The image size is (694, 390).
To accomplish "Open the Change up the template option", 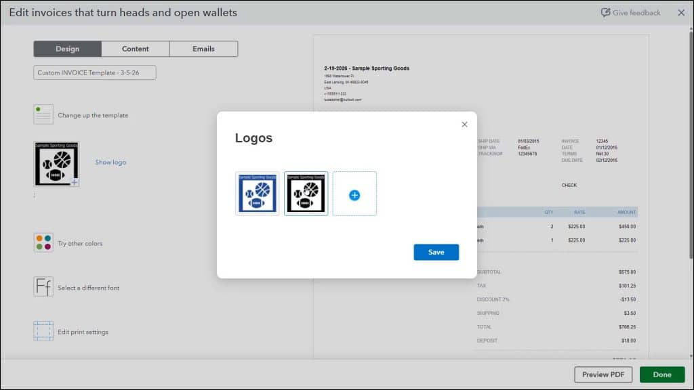I will pyautogui.click(x=43, y=114).
